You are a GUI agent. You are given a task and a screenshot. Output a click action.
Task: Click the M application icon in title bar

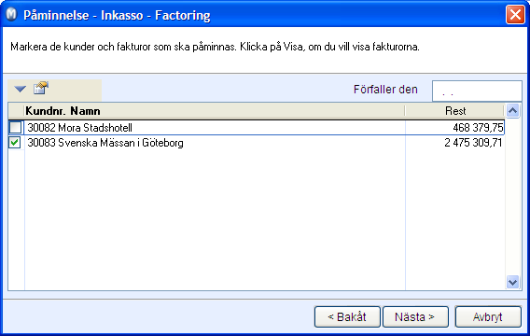[11, 15]
